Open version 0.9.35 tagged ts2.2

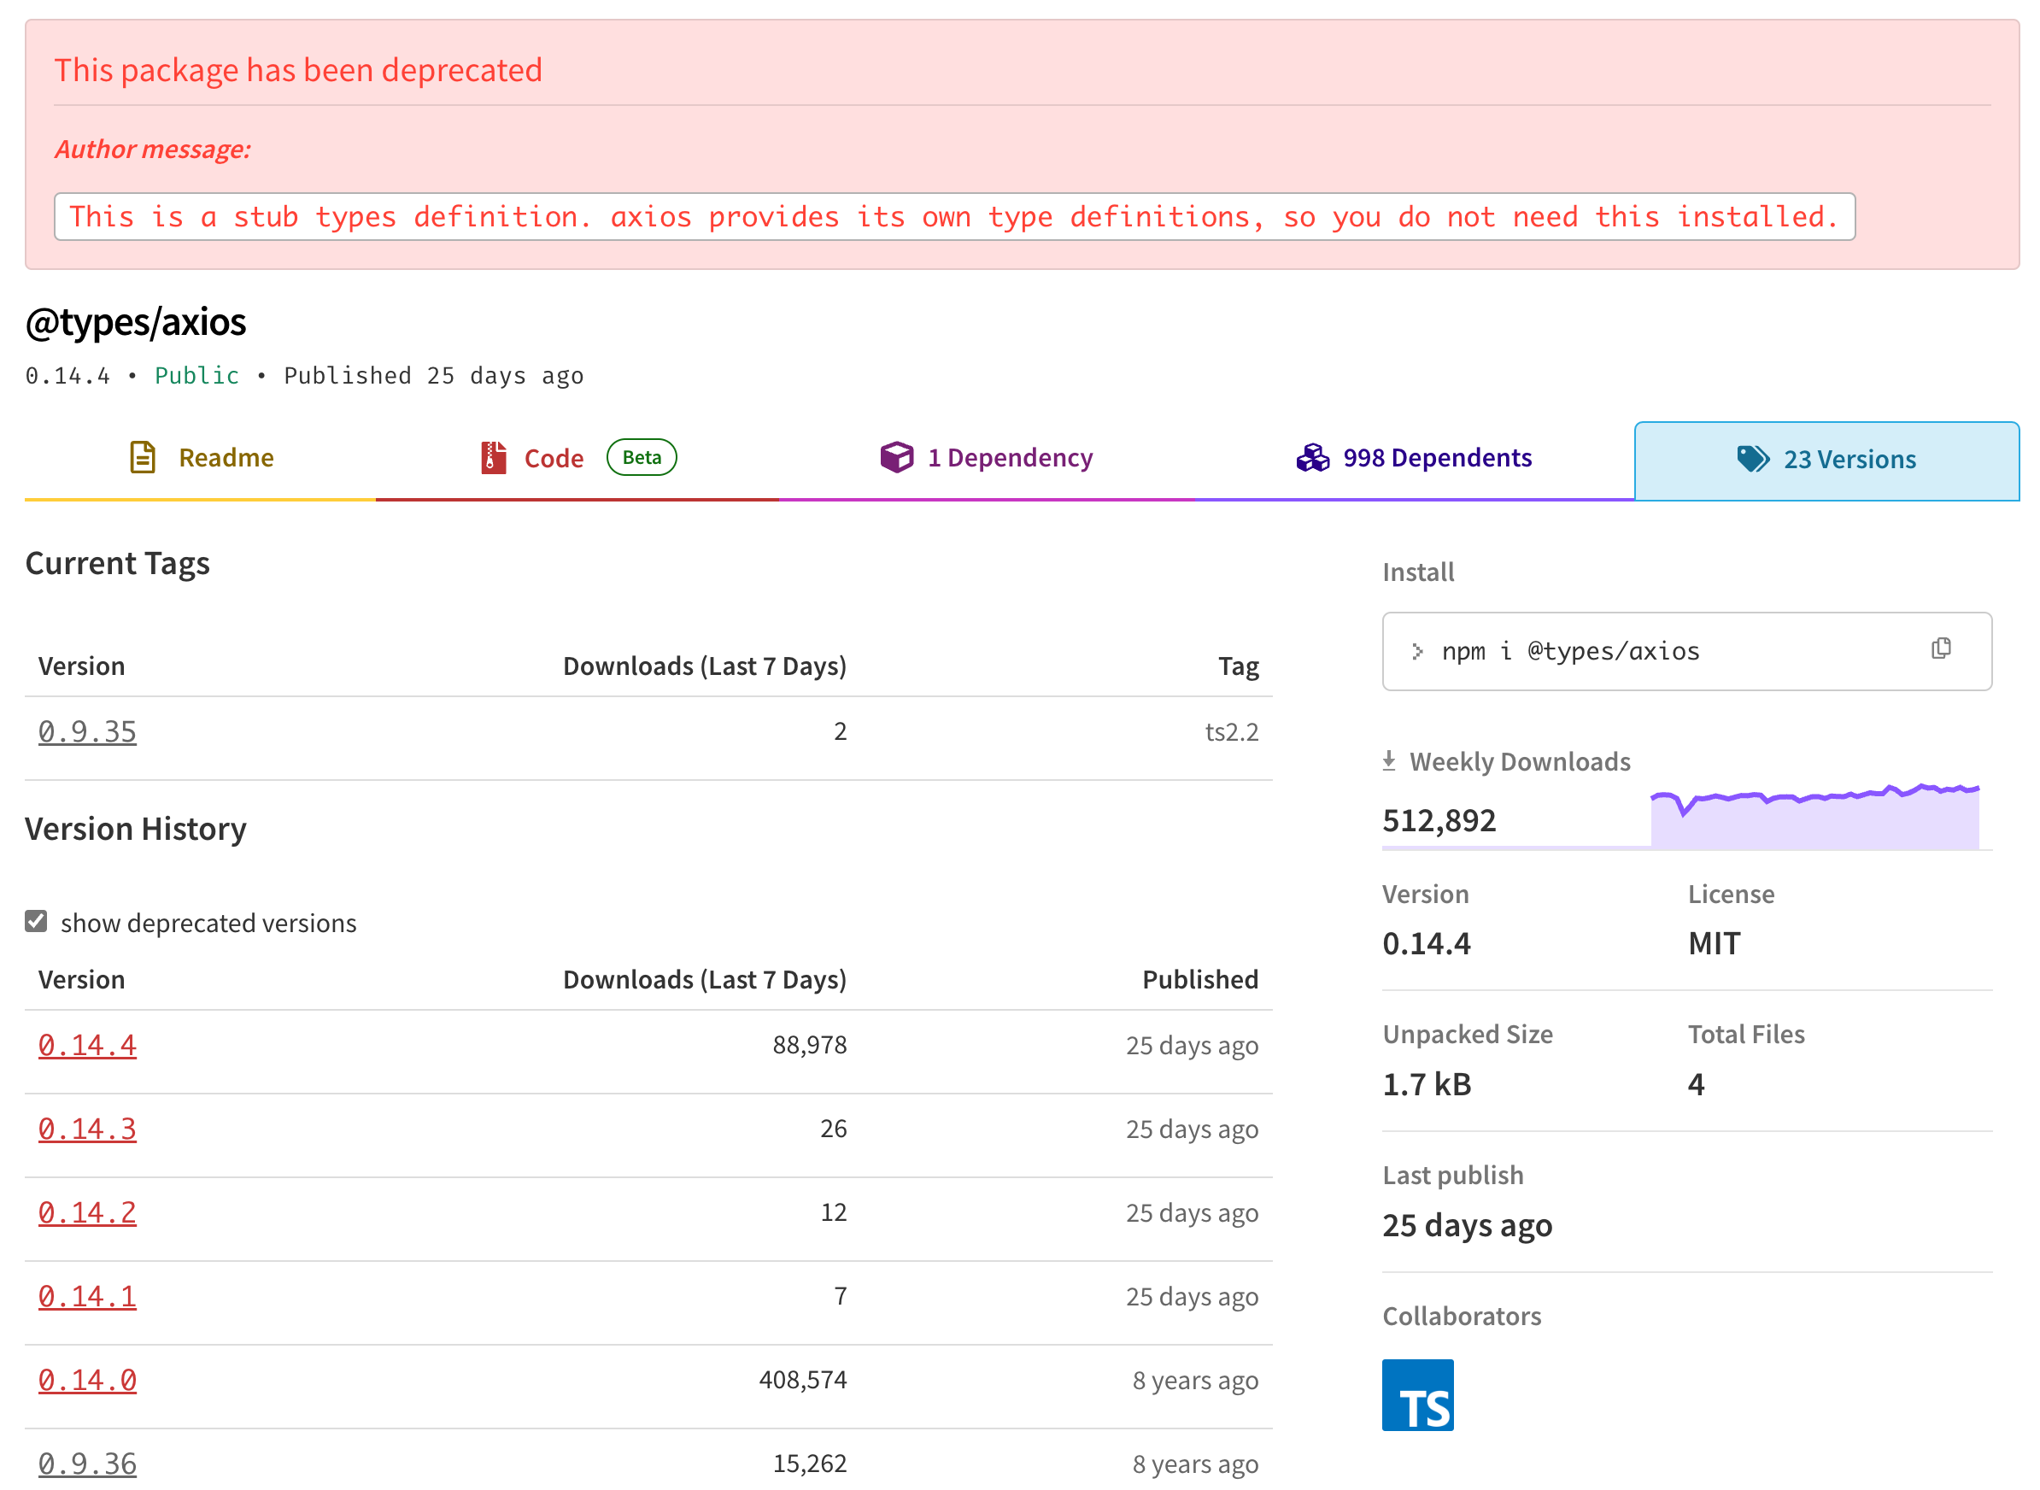87,731
